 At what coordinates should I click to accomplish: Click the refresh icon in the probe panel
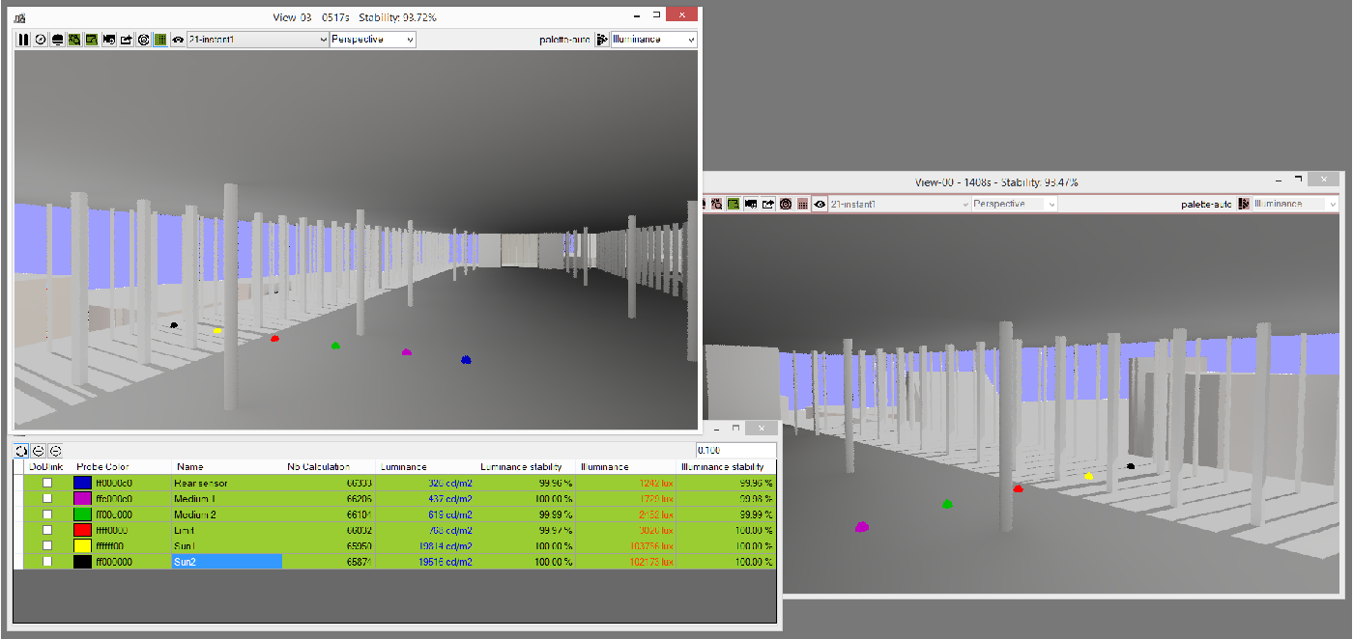tap(21, 451)
